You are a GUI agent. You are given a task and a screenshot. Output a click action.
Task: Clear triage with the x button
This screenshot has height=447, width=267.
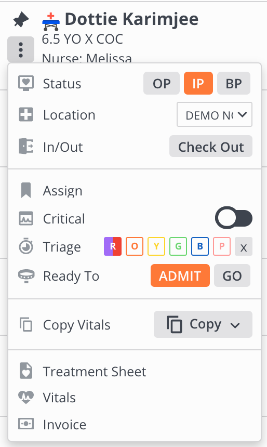(x=244, y=246)
